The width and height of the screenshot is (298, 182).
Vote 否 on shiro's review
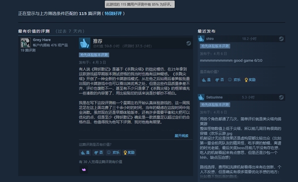(220, 80)
